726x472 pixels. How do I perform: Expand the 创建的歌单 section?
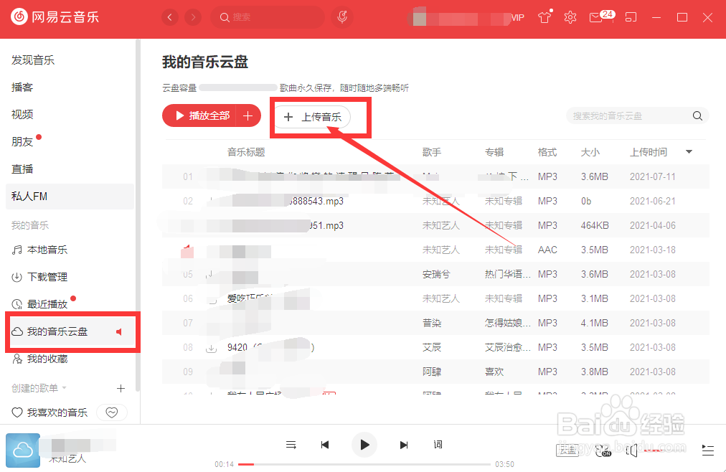tap(39, 388)
